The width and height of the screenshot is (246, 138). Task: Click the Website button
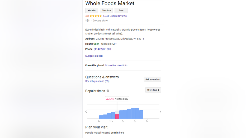92,11
